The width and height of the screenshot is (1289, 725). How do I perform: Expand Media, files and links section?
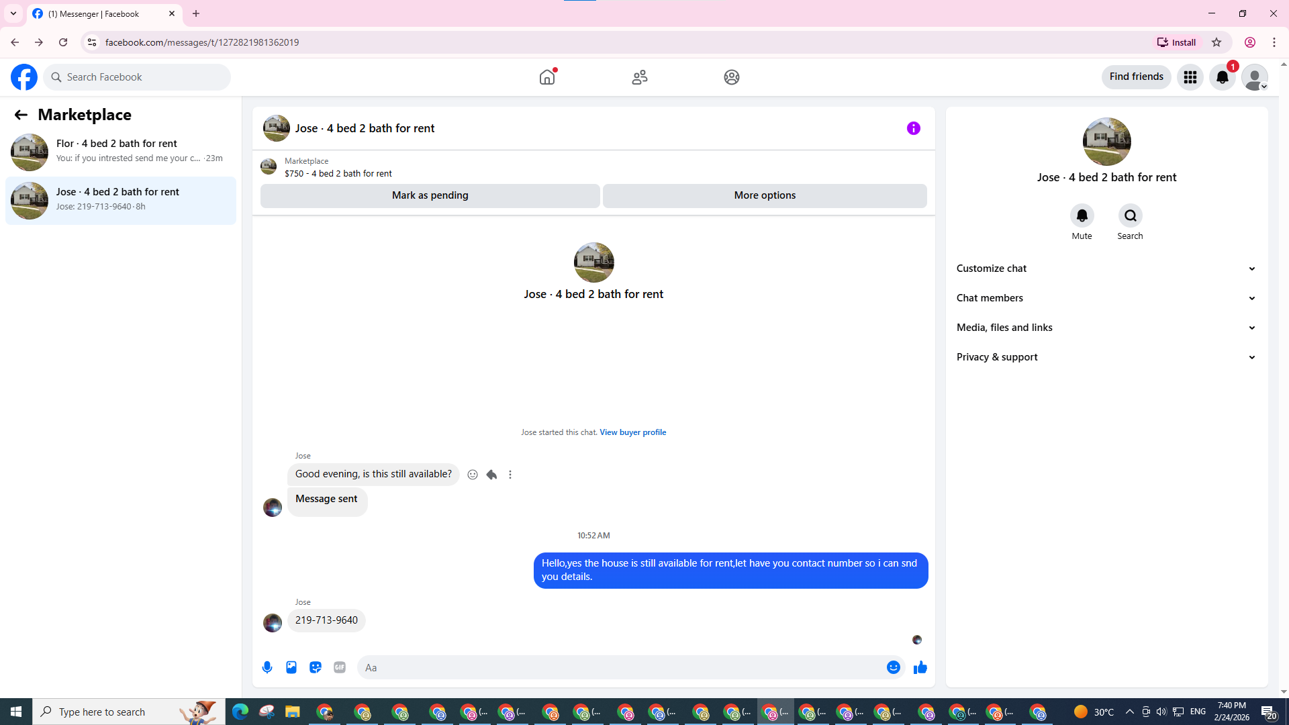(x=1106, y=328)
